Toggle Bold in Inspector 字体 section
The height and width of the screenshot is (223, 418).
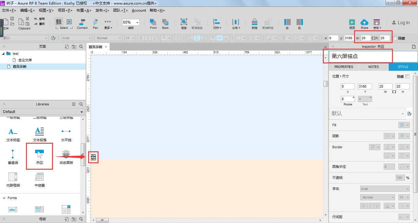tap(364, 206)
